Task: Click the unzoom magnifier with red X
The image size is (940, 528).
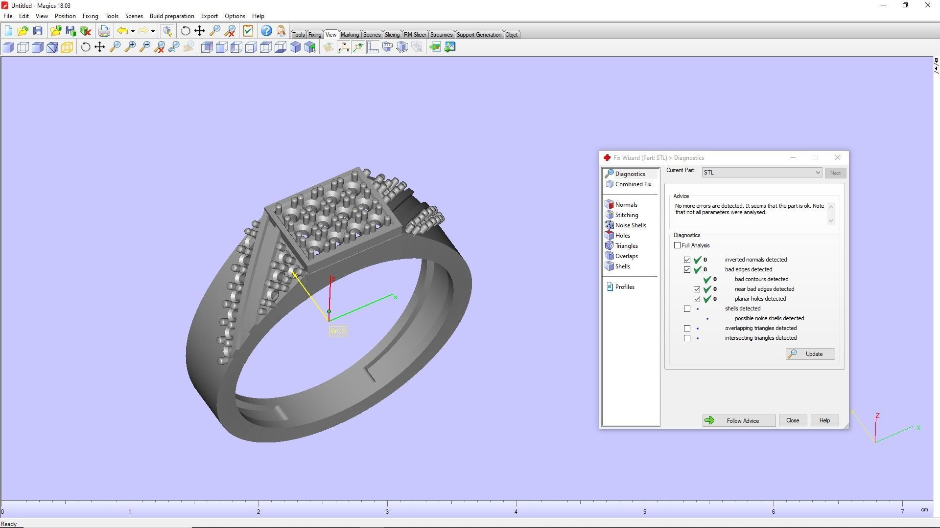Action: point(159,47)
